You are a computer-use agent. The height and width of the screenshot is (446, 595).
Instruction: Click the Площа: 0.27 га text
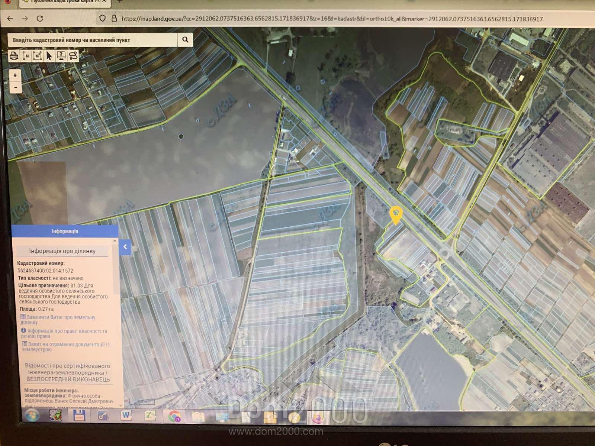pos(36,309)
